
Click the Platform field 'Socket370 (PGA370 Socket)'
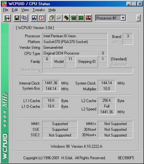coord(75,42)
